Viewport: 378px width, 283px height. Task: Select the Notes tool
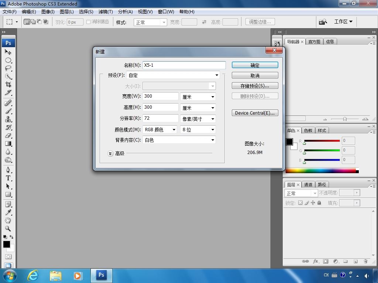coord(8,204)
